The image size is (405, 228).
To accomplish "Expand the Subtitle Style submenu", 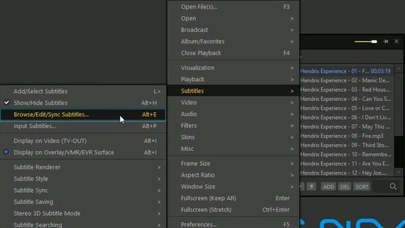I will tap(83, 179).
